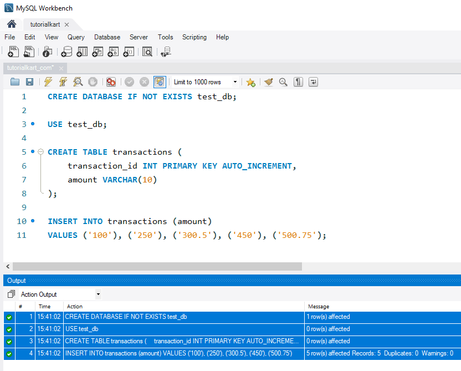Open the Query menu
This screenshot has height=371, width=461.
[x=76, y=37]
